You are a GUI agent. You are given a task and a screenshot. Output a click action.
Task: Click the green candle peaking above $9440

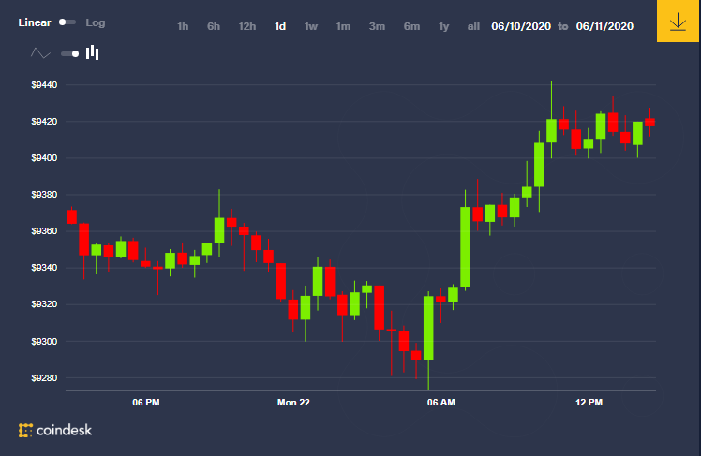coord(552,130)
